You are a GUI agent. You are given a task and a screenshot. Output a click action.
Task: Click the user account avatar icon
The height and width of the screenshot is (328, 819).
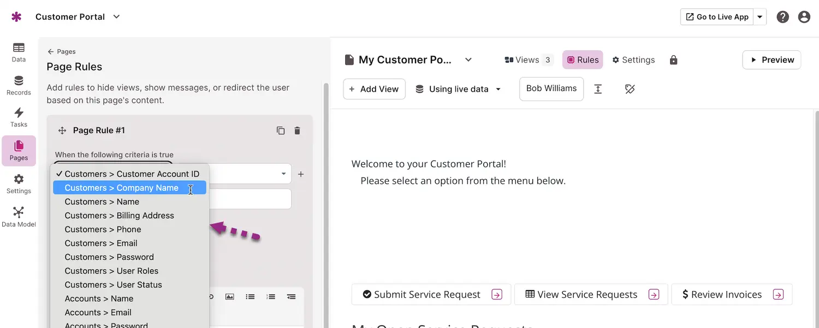coord(804,17)
